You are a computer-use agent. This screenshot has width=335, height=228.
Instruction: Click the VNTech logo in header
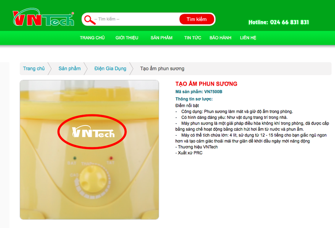[43, 17]
